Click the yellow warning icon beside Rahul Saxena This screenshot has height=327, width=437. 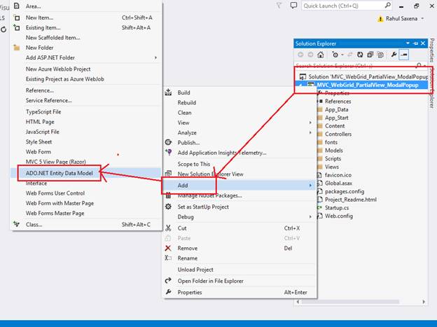click(x=380, y=19)
